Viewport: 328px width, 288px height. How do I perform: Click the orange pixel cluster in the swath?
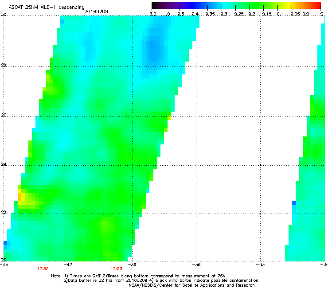(x=20, y=197)
